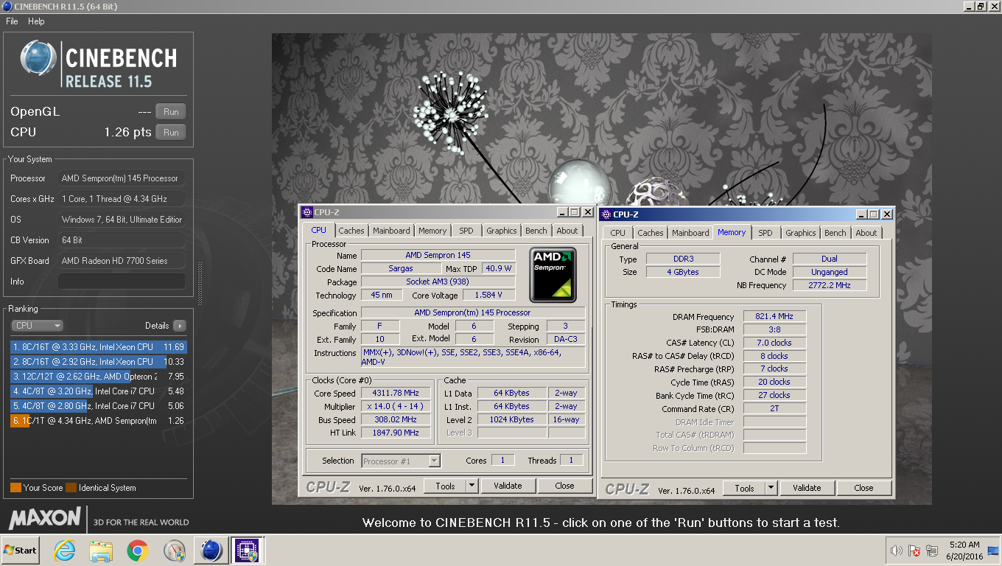Select ranking row 4C/8T @ 3.20 GHz Core i7
This screenshot has height=566, width=1002.
99,391
